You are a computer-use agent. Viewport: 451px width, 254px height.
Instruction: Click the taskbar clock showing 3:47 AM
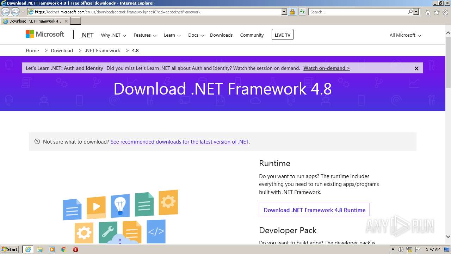[x=433, y=249]
